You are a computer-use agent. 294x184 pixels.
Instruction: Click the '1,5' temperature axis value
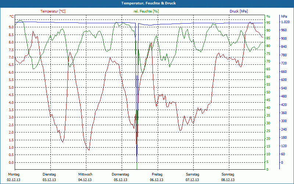click(x=11, y=140)
